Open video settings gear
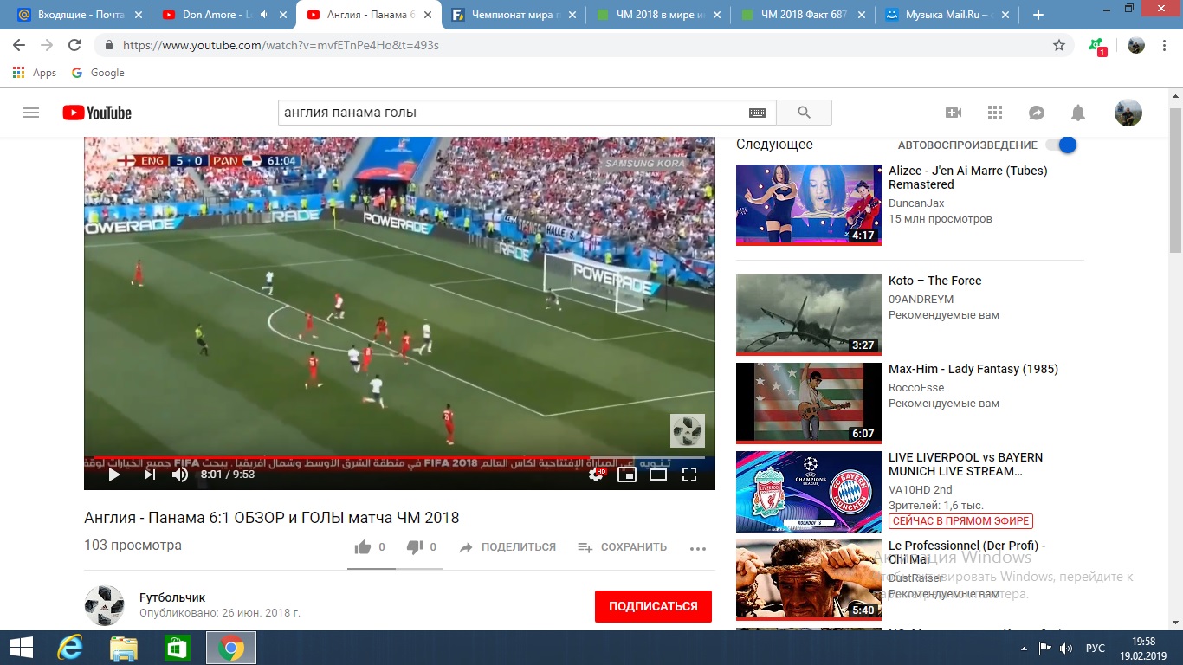 point(596,475)
